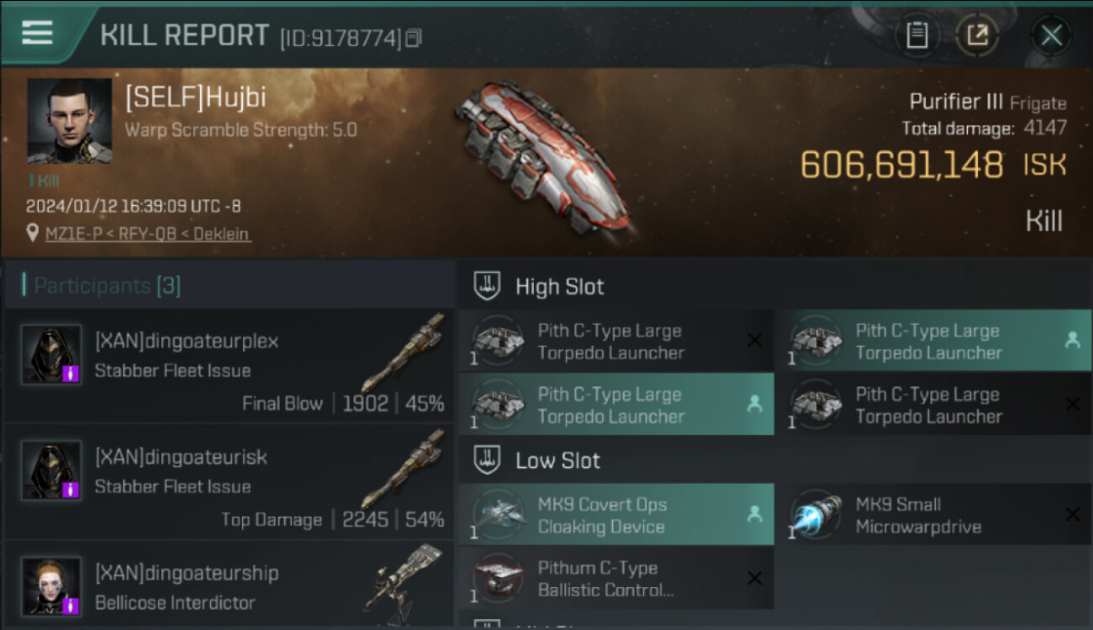
Task: Click the Purifier III ship image
Action: coord(544,157)
